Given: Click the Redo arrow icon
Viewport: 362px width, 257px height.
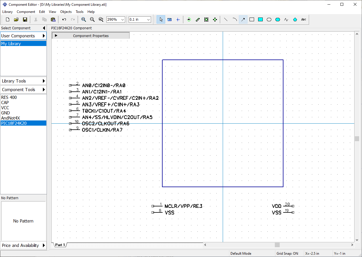Looking at the screenshot, I should click(x=73, y=20).
